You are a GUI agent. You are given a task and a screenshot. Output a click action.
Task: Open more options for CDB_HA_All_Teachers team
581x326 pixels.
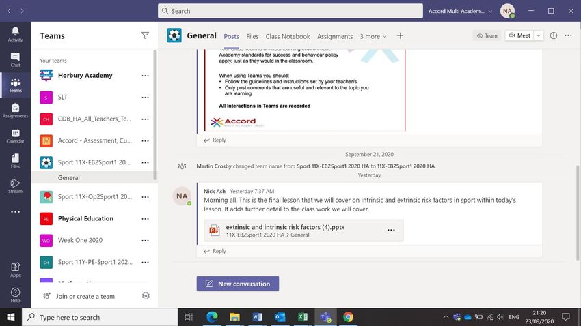click(145, 119)
